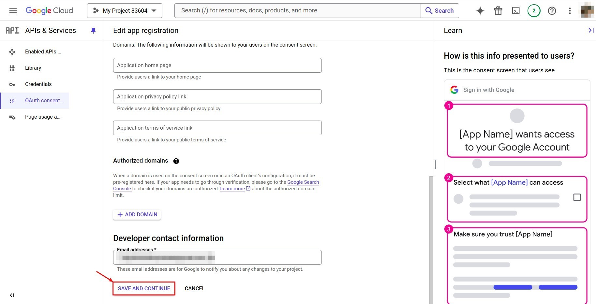Click the Application home page field
This screenshot has height=304, width=596.
(217, 65)
